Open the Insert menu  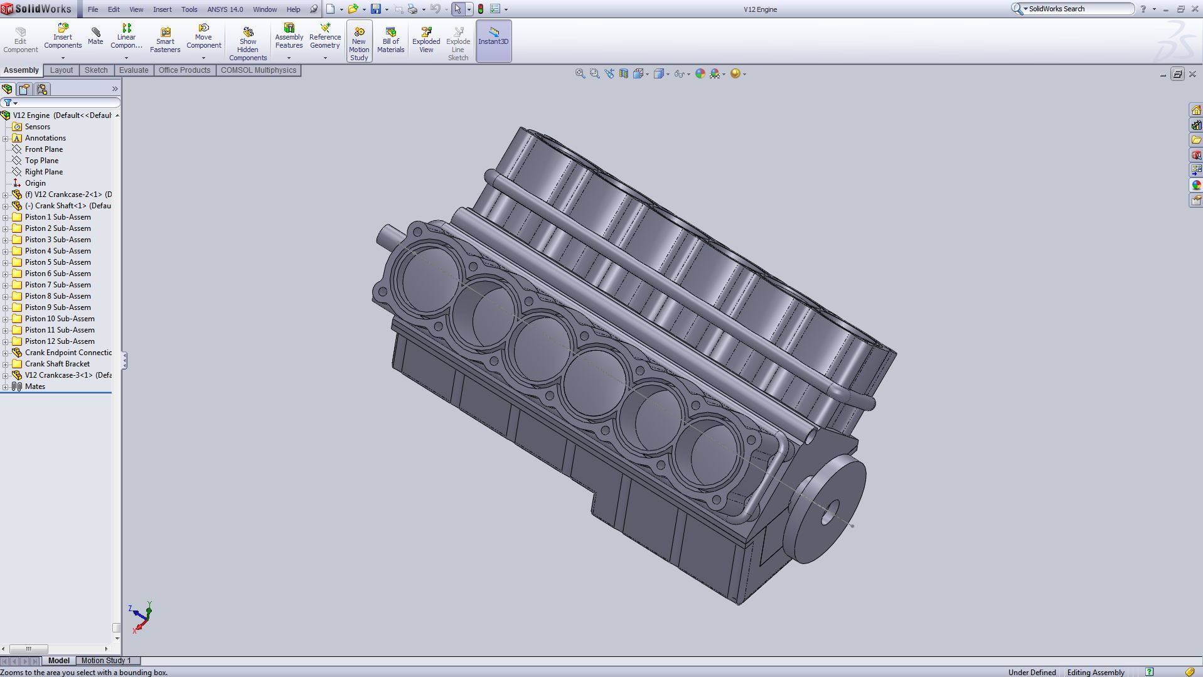click(163, 9)
